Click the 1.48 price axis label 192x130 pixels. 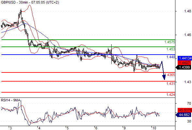(x=187, y=11)
